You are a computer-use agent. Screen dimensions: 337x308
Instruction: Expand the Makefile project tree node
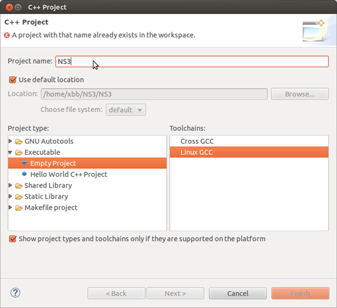(10, 207)
